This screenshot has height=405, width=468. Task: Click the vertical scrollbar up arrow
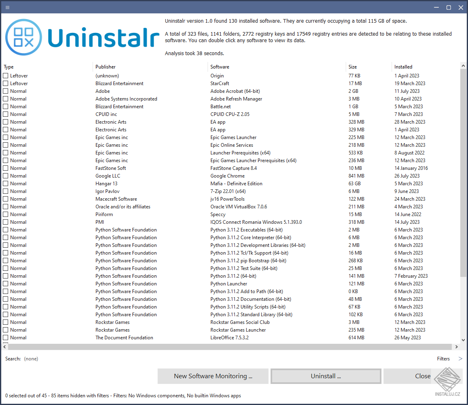pyautogui.click(x=463, y=66)
